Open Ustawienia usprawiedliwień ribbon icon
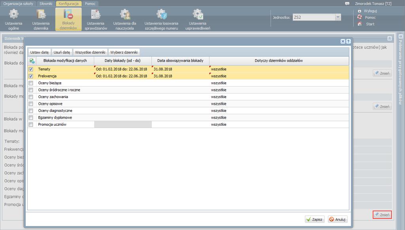This screenshot has height=230, width=405. pyautogui.click(x=198, y=14)
